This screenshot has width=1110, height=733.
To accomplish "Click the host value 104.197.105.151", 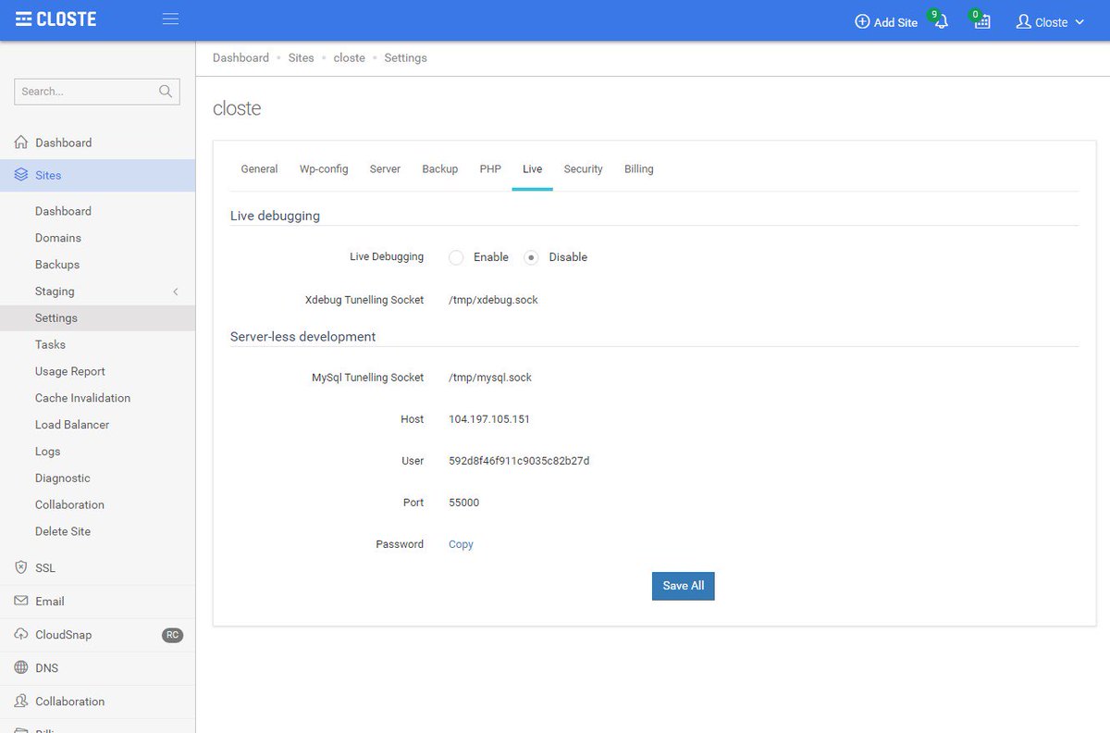I will (489, 419).
